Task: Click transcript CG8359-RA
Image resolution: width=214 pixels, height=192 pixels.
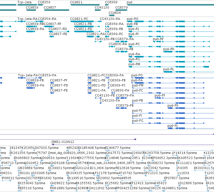Action: (x=47, y=19)
